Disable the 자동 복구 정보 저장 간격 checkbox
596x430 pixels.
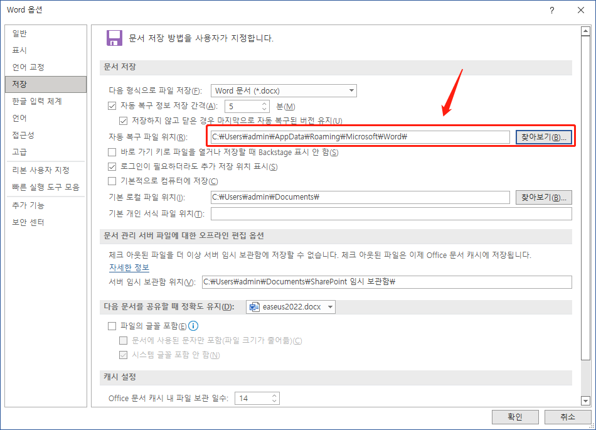(111, 105)
